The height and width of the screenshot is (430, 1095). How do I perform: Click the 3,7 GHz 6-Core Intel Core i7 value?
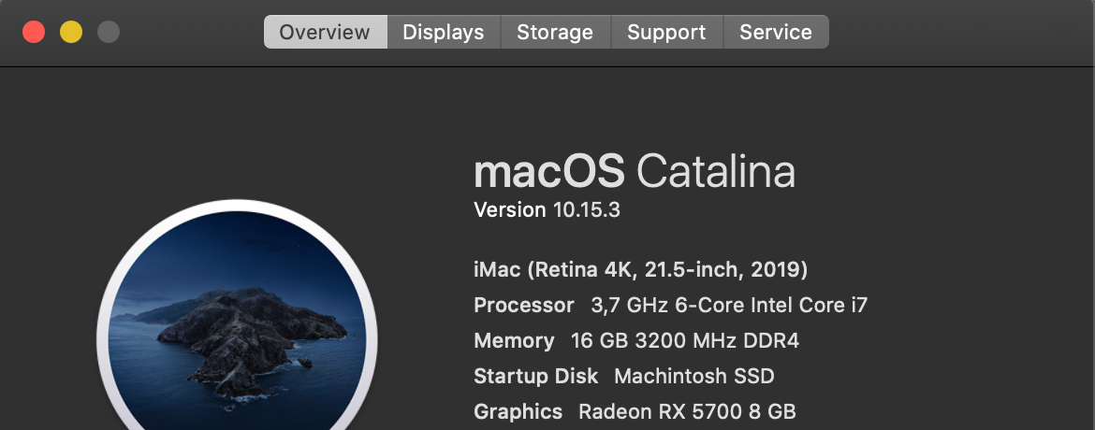click(x=729, y=305)
